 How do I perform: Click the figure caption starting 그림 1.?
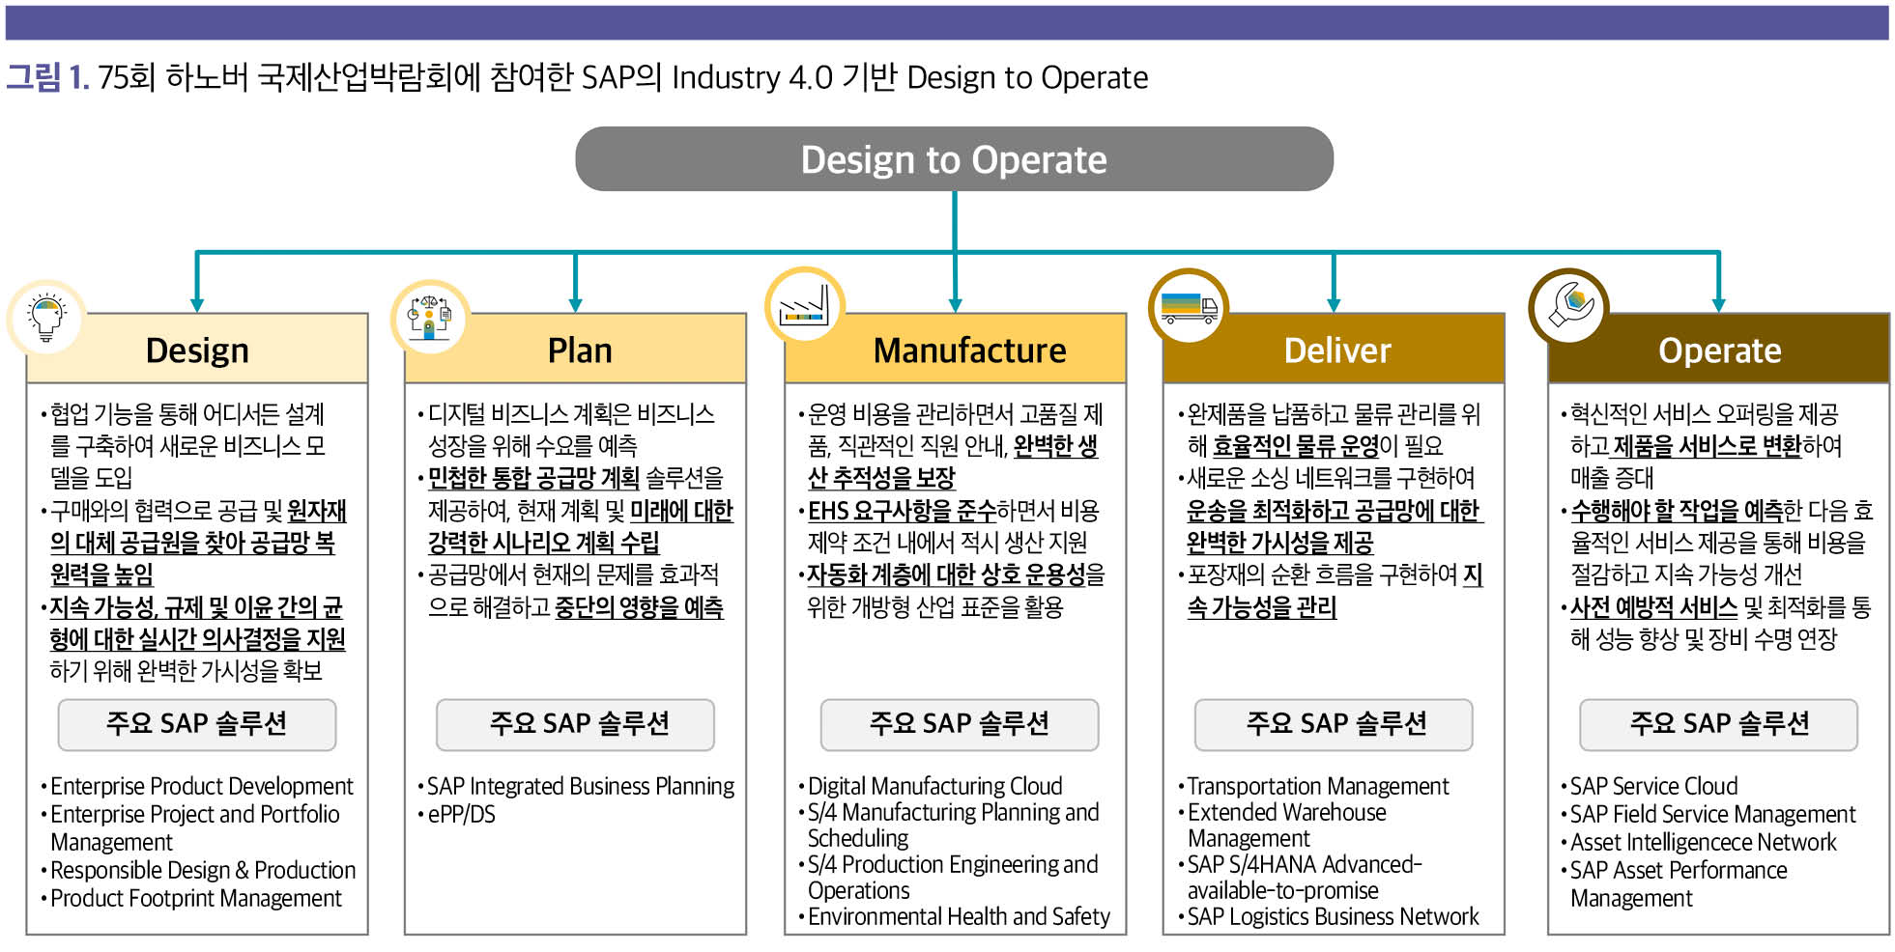point(577,77)
